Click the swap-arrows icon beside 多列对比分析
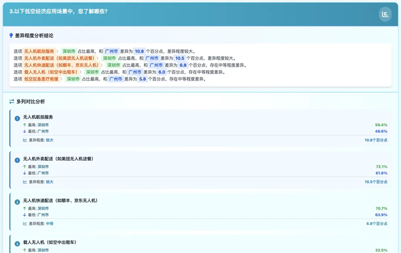 pyautogui.click(x=11, y=101)
